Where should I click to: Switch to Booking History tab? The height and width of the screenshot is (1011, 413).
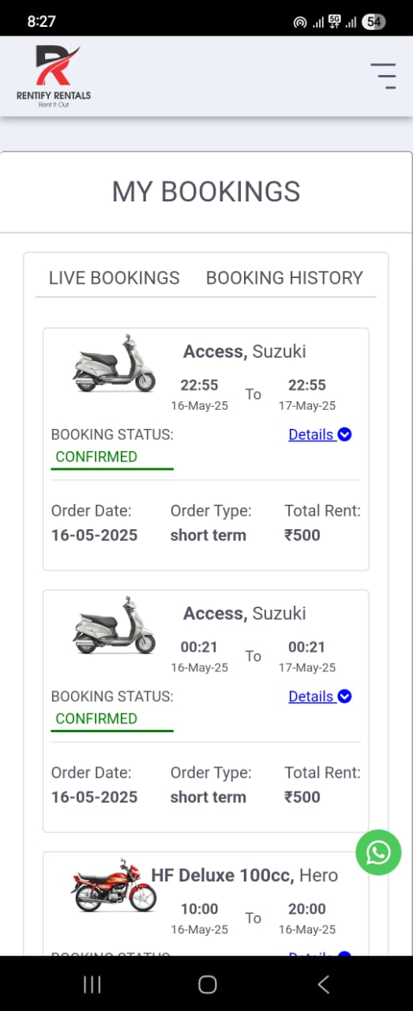(x=284, y=278)
